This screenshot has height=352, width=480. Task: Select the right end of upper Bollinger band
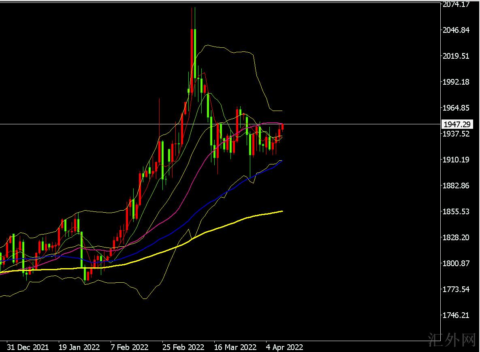click(281, 111)
